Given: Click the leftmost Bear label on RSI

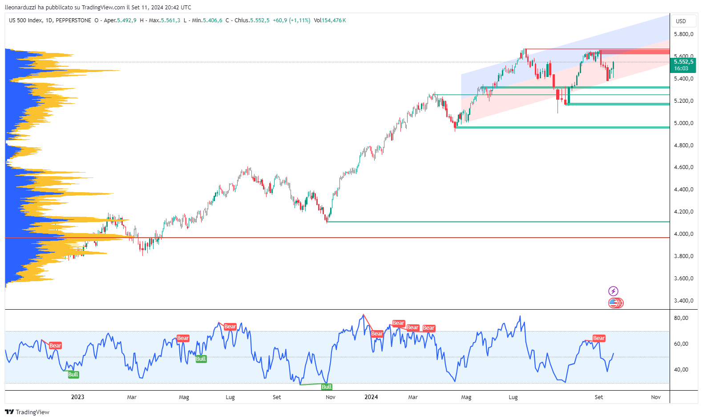Looking at the screenshot, I should click(x=55, y=345).
